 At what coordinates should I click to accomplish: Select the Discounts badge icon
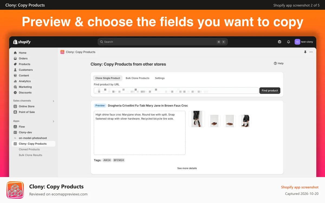click(15, 93)
